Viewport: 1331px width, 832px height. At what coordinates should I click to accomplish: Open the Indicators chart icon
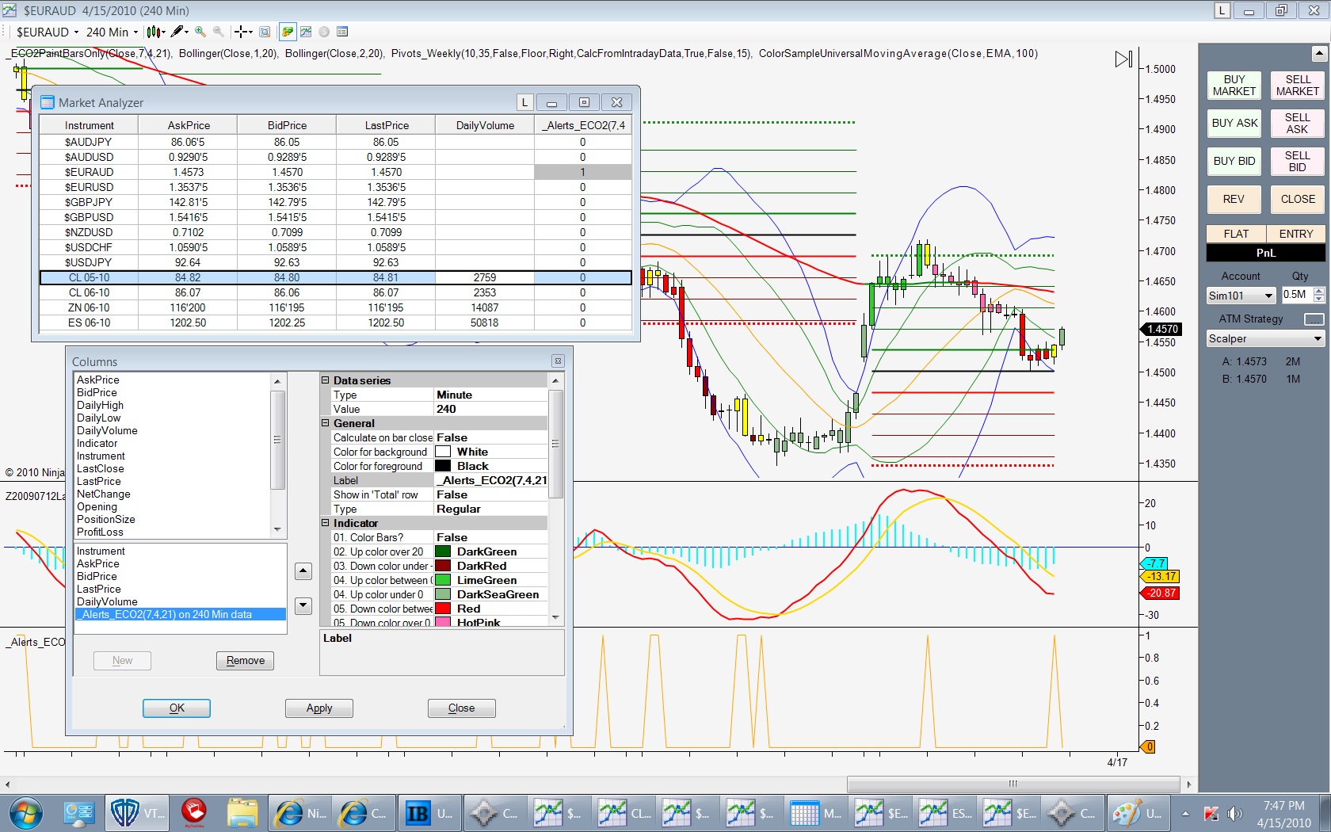[x=305, y=32]
